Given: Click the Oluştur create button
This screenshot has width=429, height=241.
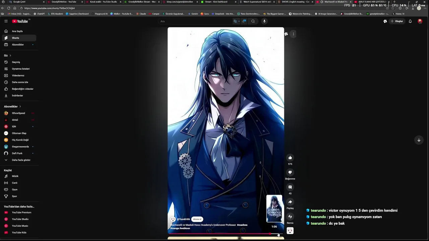Looking at the screenshot, I should click(x=397, y=21).
